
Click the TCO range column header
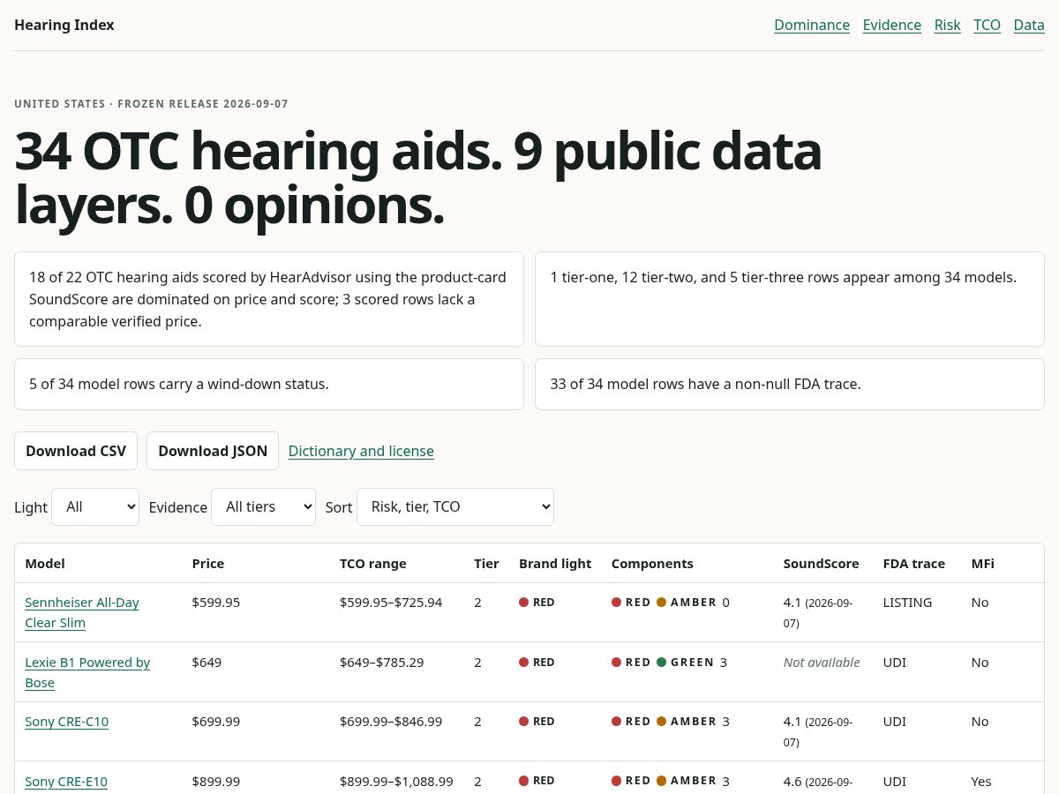[x=373, y=564]
